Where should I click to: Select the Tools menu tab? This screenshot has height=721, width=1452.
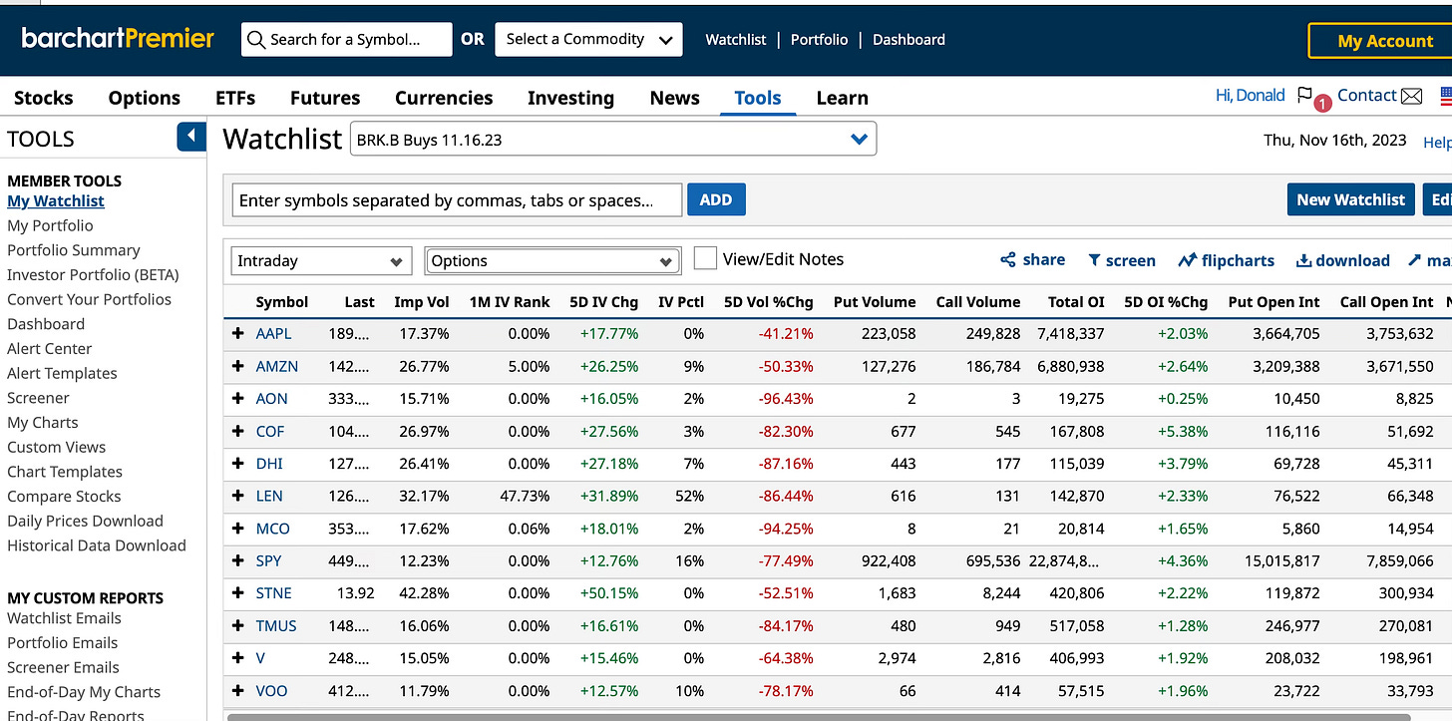[758, 98]
